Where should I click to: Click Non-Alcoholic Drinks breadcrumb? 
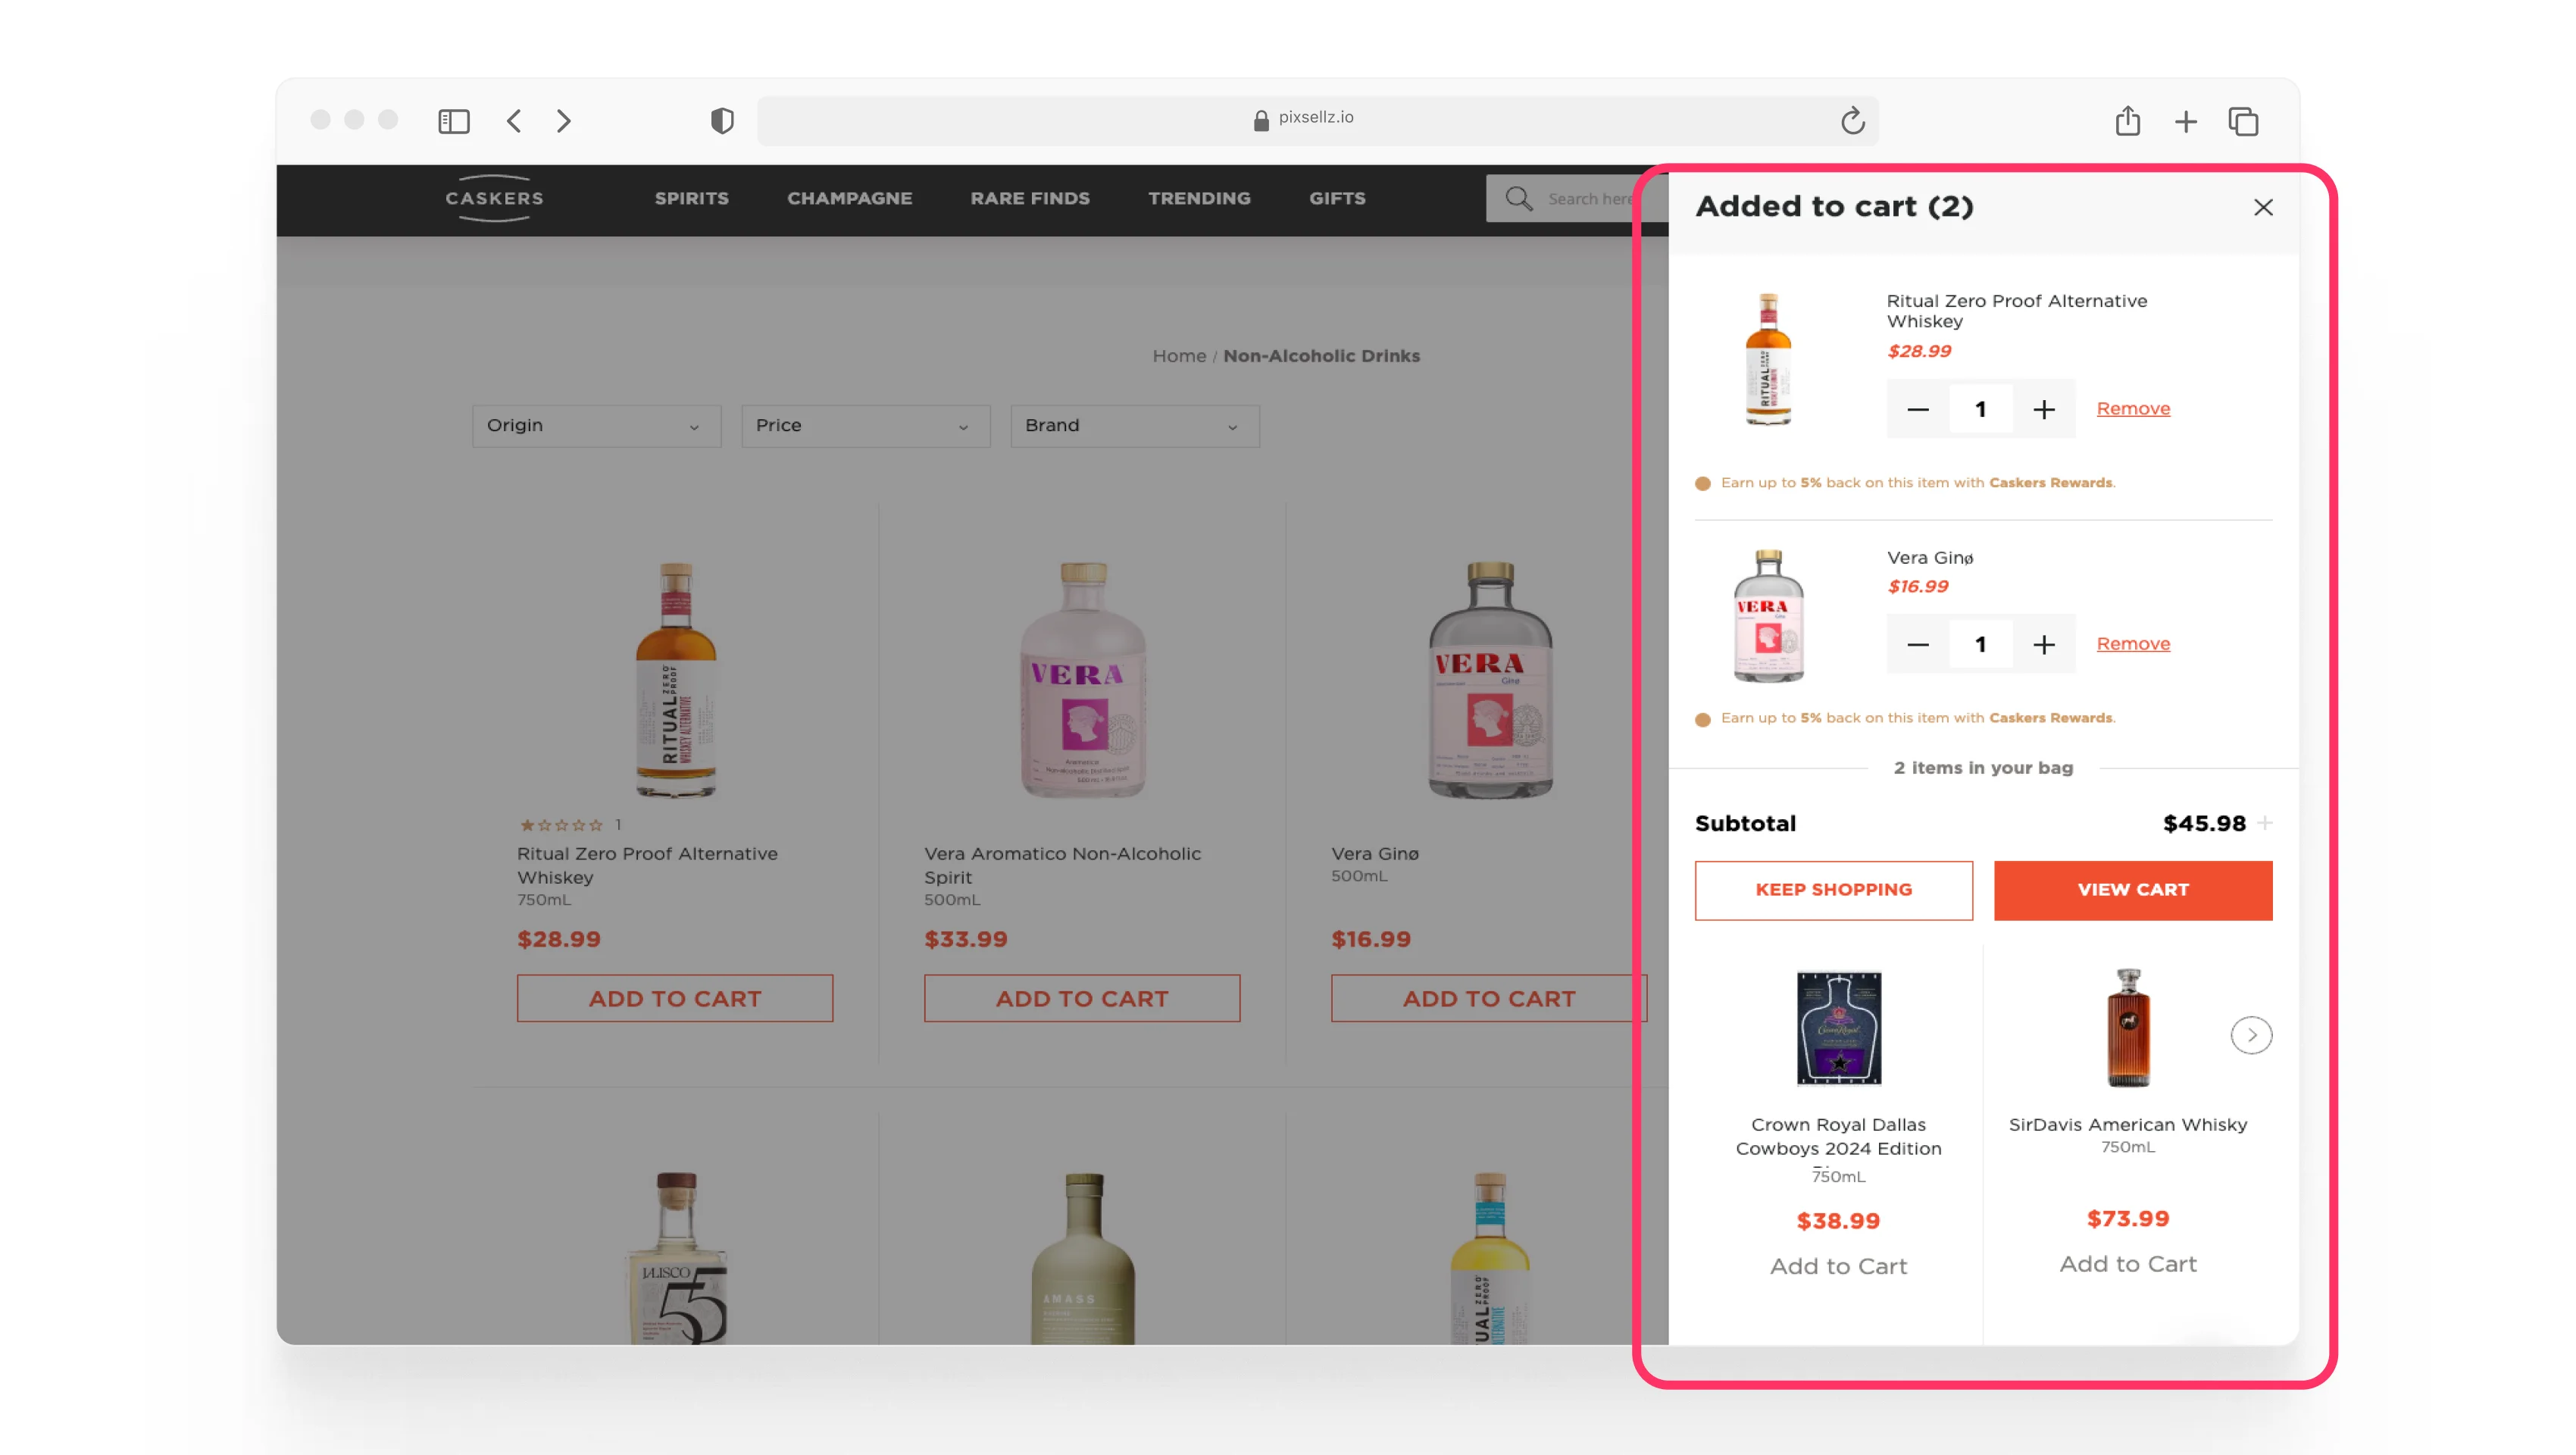[x=1321, y=356]
